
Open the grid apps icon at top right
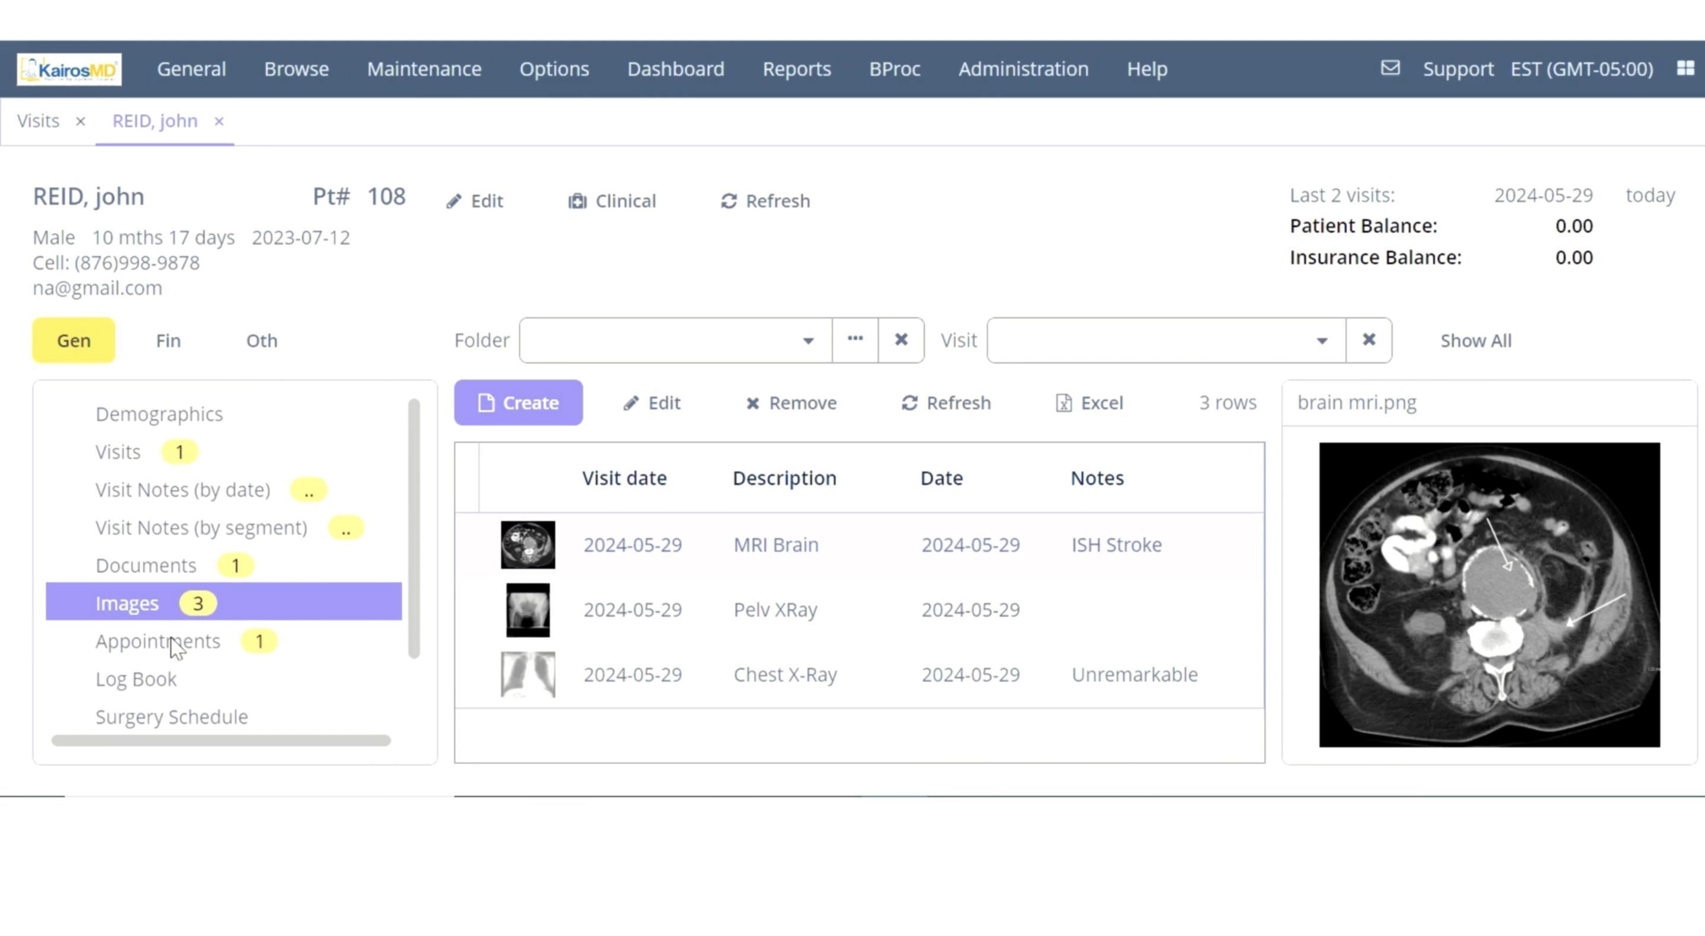(1685, 68)
